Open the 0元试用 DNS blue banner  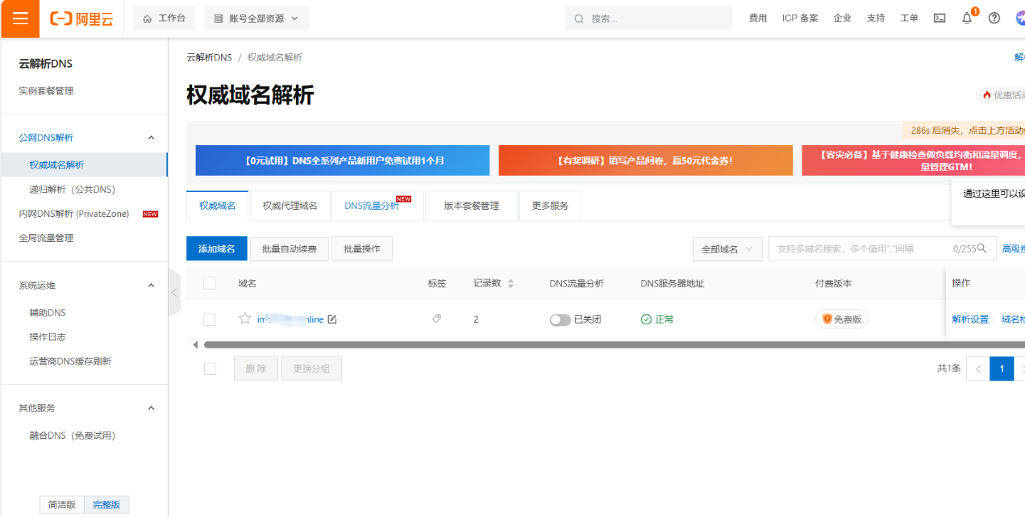(343, 161)
